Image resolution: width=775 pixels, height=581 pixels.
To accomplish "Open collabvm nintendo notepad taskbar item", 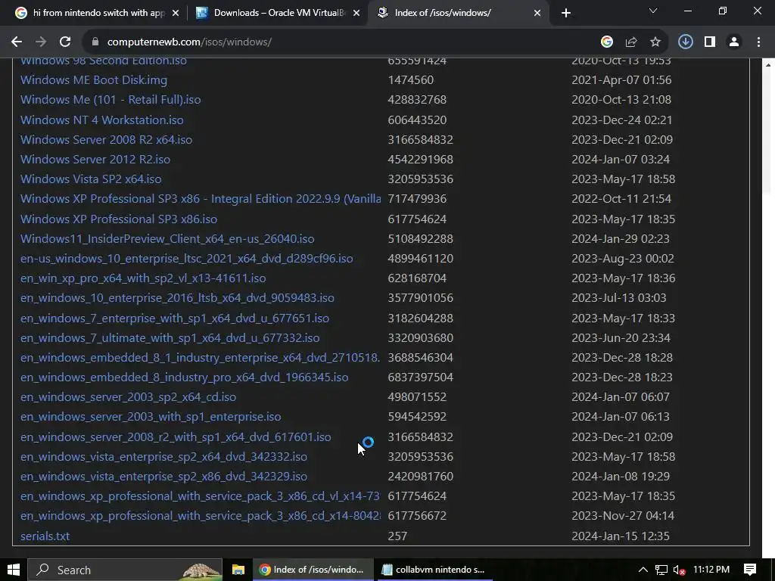I will point(434,570).
